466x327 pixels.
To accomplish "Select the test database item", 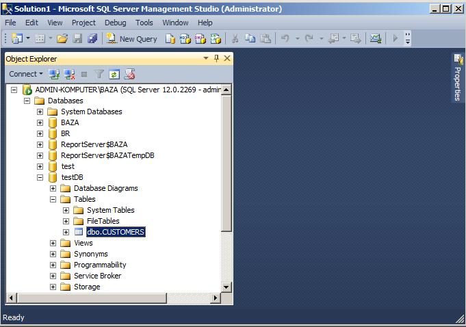I will (x=68, y=166).
